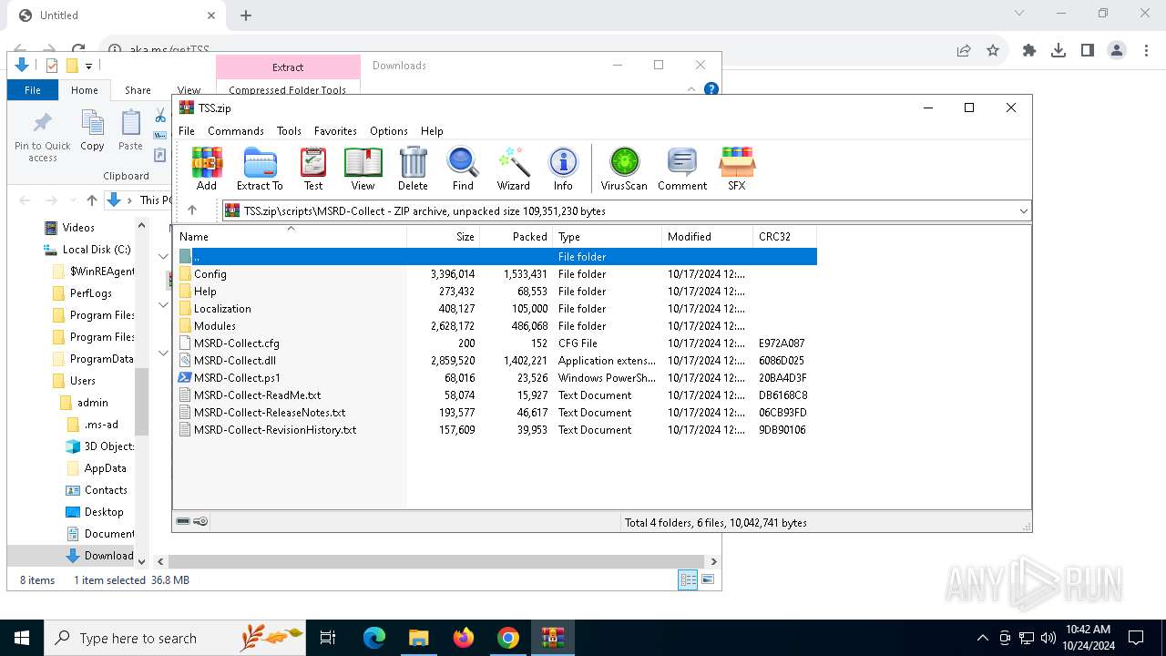The width and height of the screenshot is (1166, 656).
Task: Launch the Wizard tool
Action: coord(513,169)
